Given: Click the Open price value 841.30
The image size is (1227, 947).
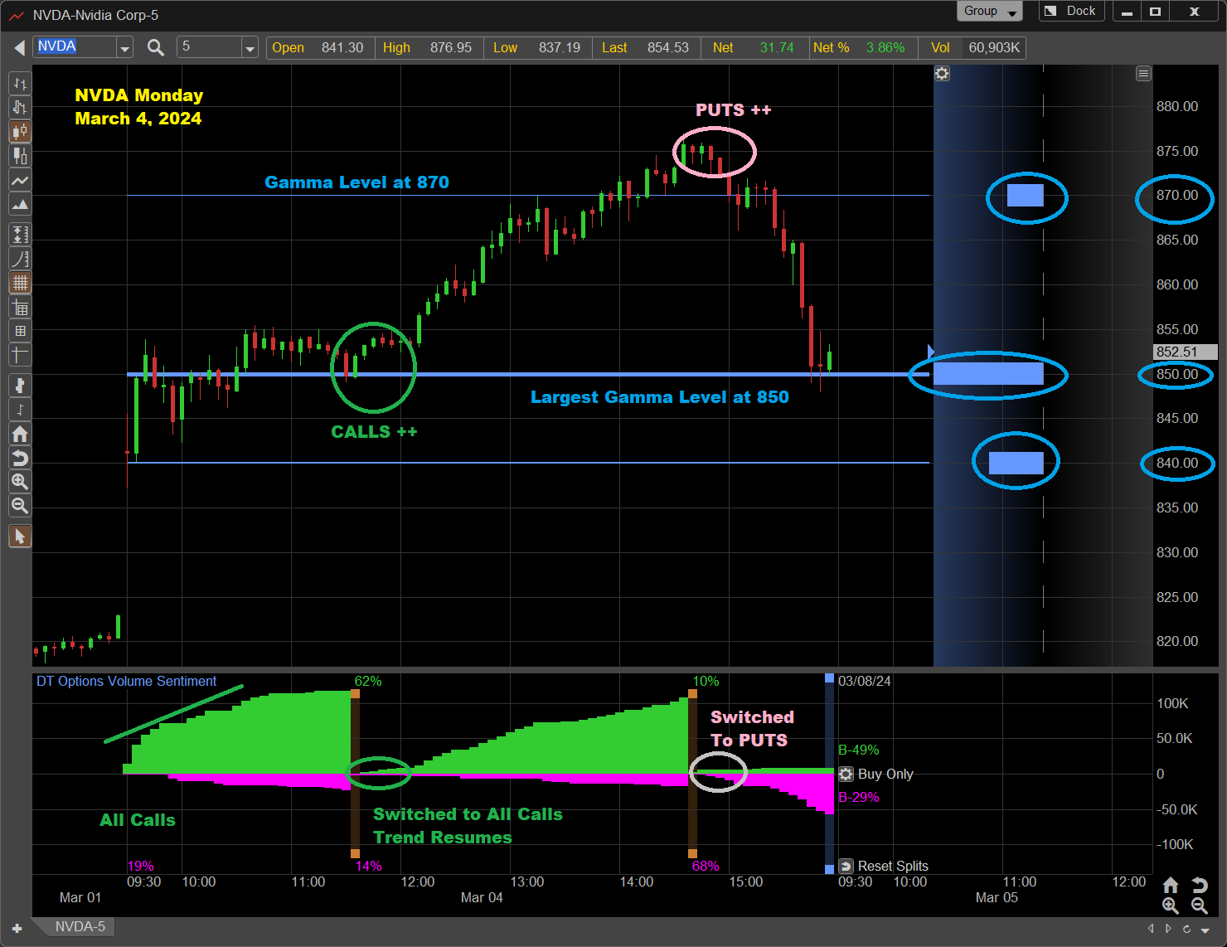Looking at the screenshot, I should [x=342, y=48].
